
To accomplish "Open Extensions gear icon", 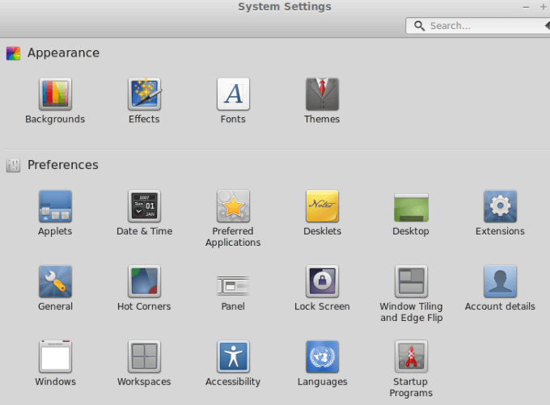I will (500, 206).
